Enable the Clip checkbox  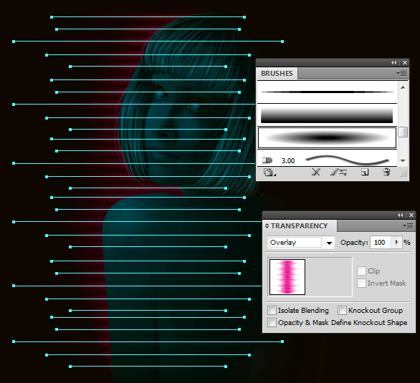361,271
